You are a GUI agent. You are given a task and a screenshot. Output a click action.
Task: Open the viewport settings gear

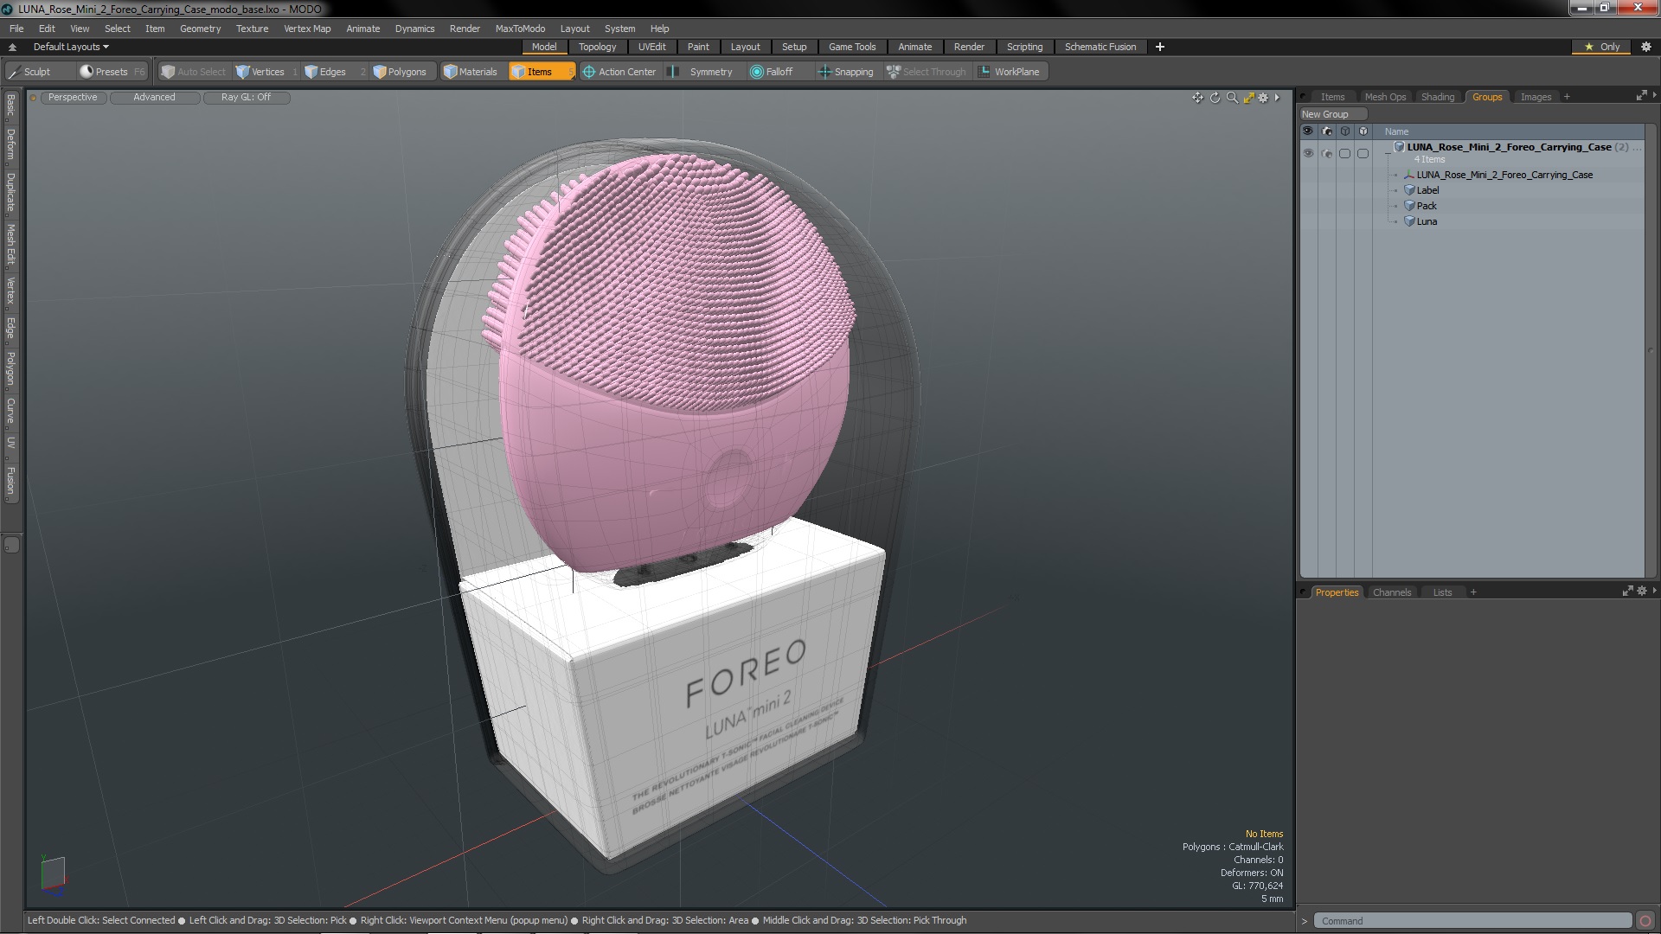tap(1263, 98)
